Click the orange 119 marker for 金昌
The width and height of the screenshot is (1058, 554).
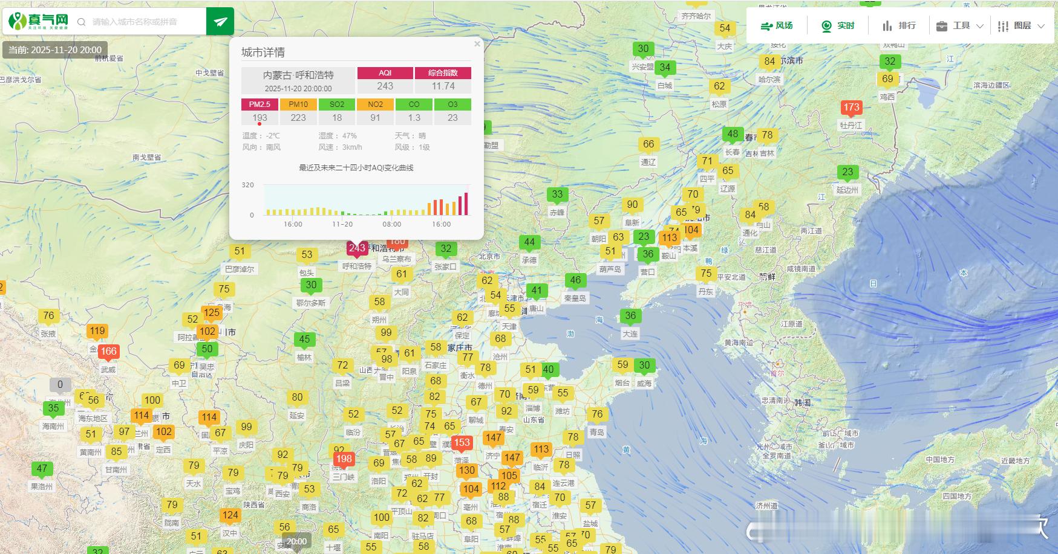(97, 331)
